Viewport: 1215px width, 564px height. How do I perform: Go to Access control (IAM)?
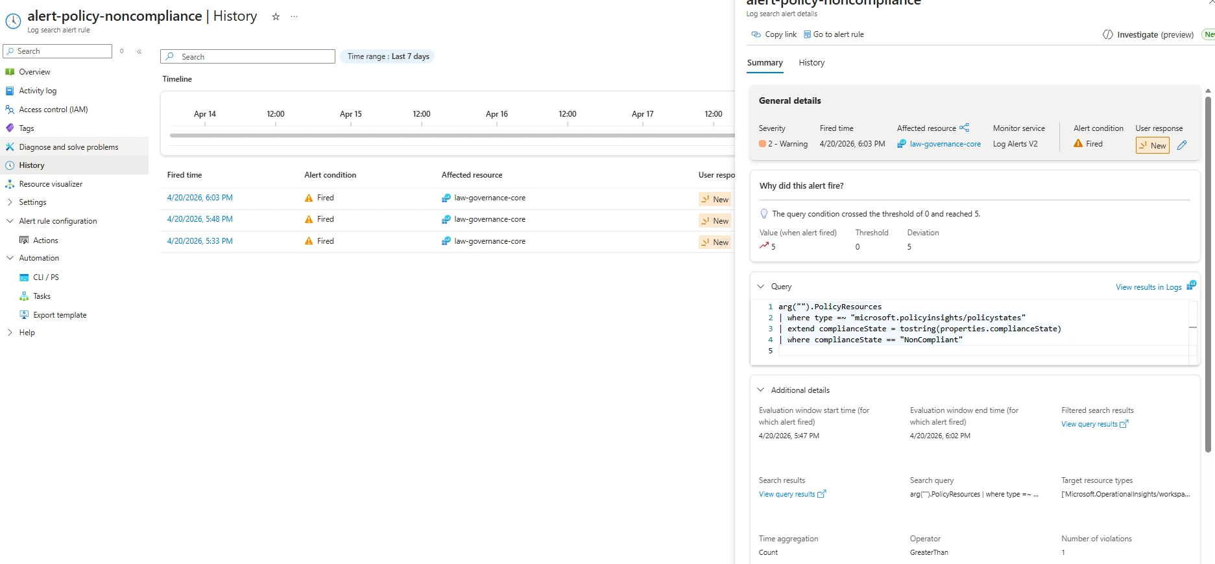pos(53,110)
